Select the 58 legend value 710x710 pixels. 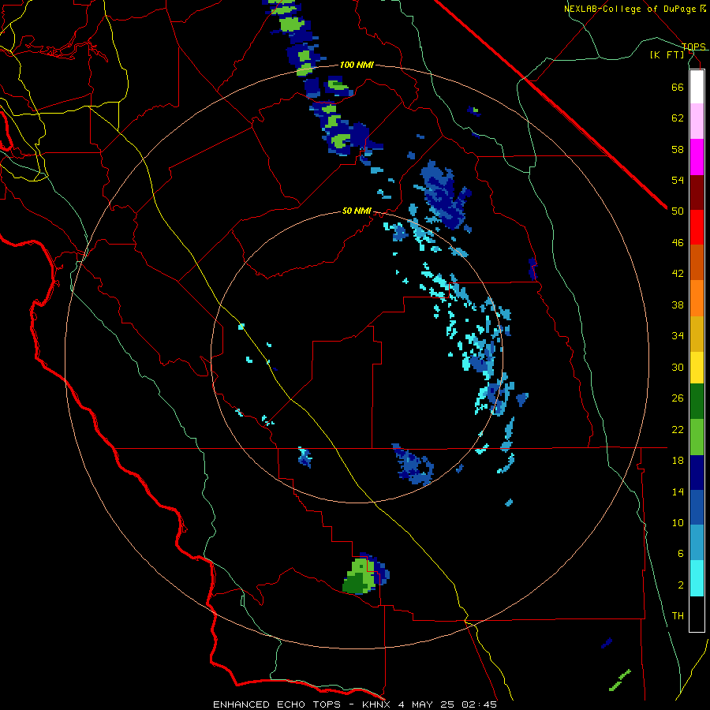tap(678, 149)
